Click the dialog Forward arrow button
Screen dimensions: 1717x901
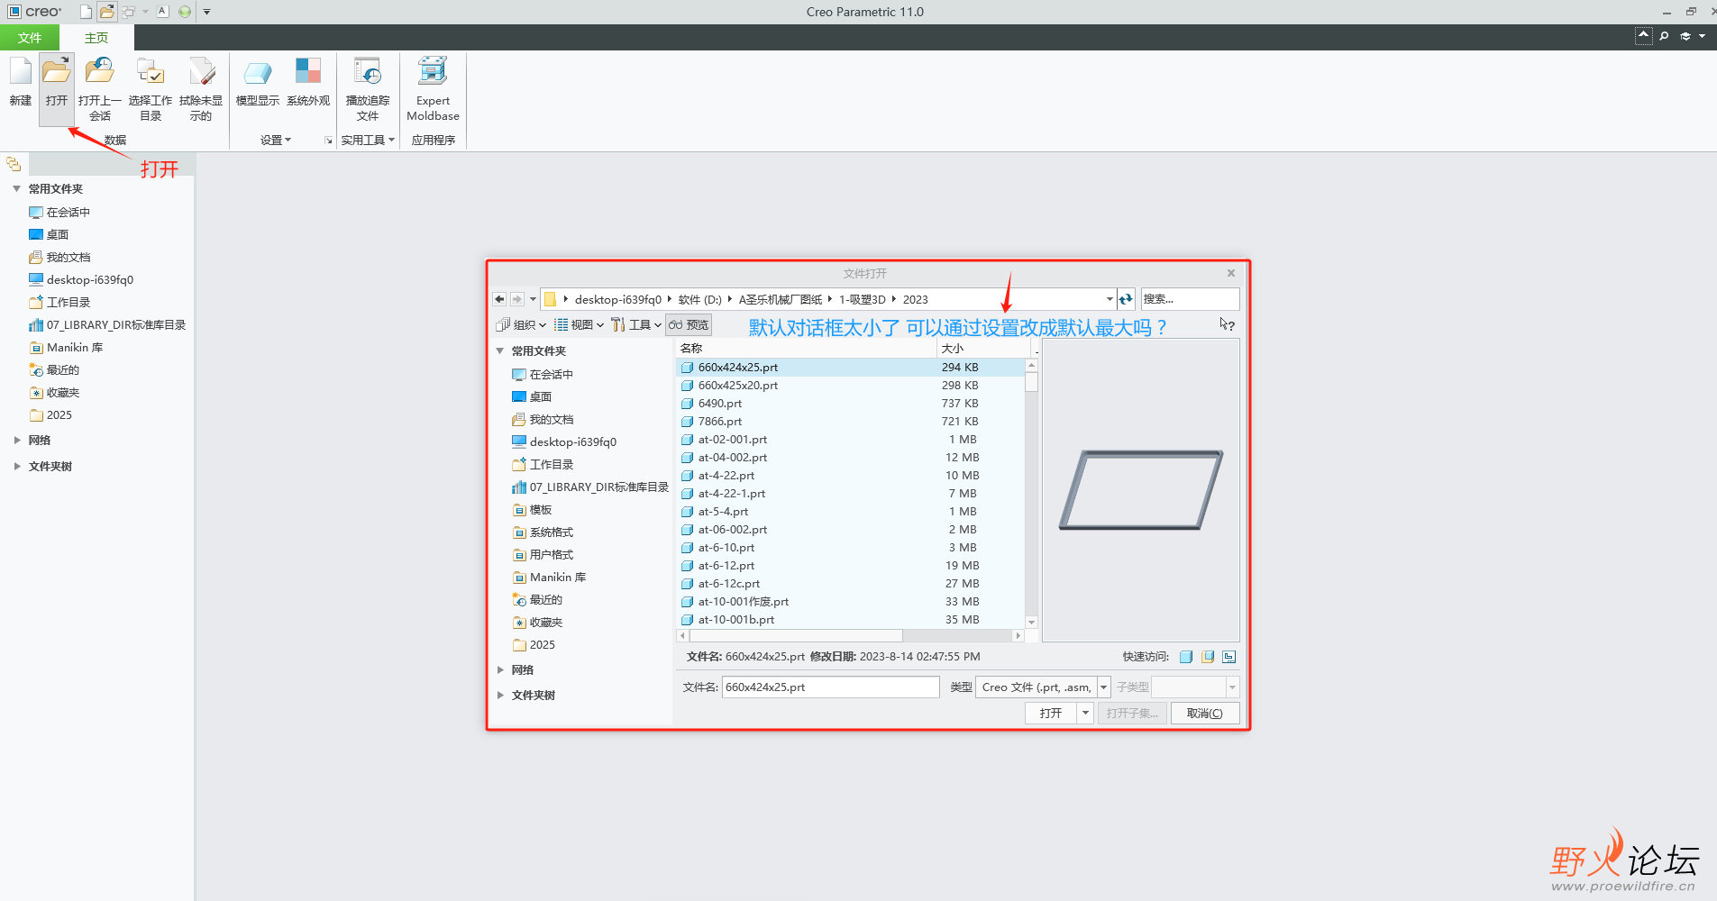tap(516, 299)
